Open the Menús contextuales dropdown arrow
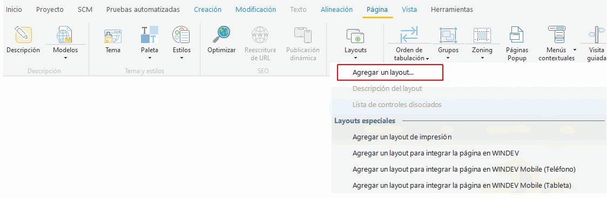The width and height of the screenshot is (607, 198). (575, 50)
